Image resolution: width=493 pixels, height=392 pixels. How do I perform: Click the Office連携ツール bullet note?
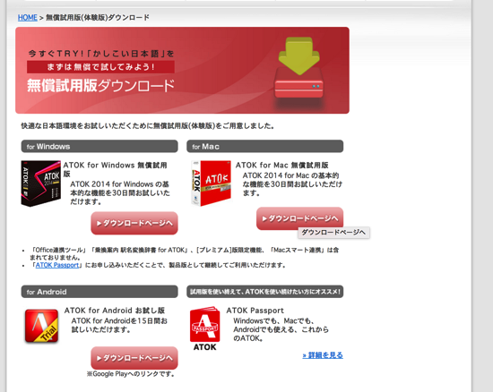pyautogui.click(x=185, y=253)
